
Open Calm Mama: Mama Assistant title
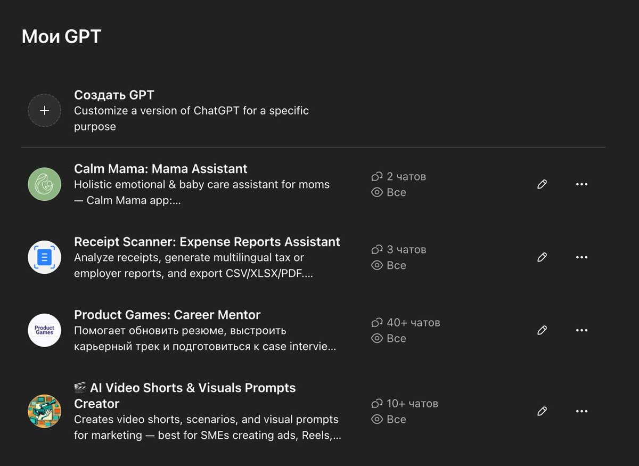(161, 169)
